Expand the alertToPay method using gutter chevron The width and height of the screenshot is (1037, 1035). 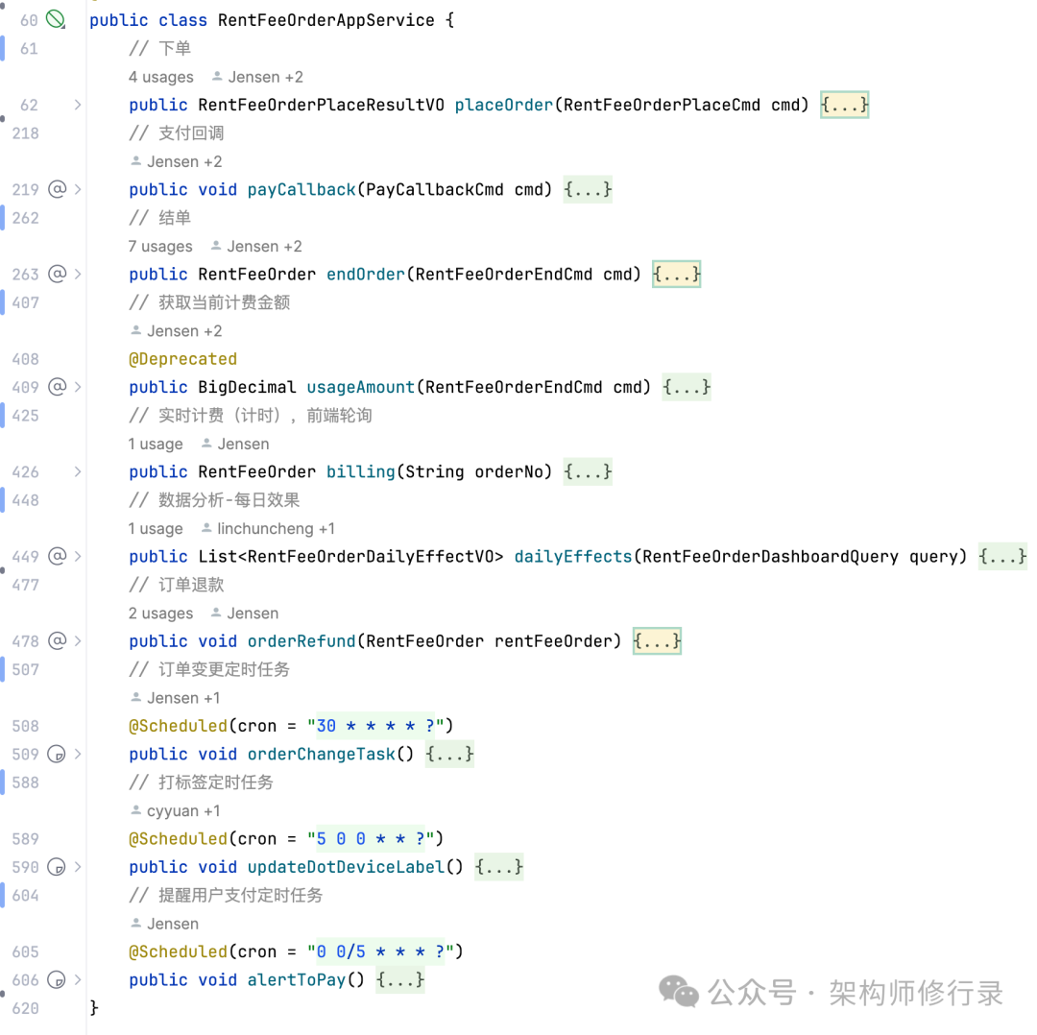(x=78, y=980)
